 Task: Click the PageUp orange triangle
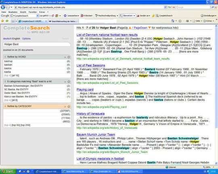[x=130, y=28]
